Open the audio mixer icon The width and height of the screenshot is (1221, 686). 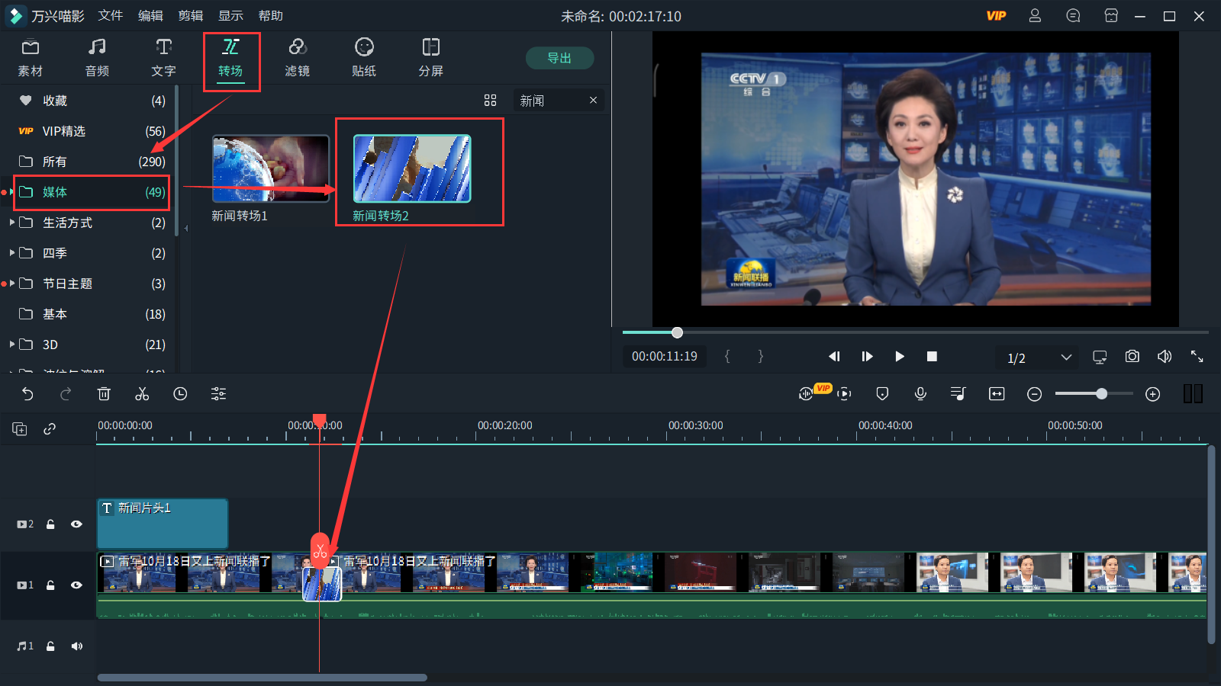point(958,394)
